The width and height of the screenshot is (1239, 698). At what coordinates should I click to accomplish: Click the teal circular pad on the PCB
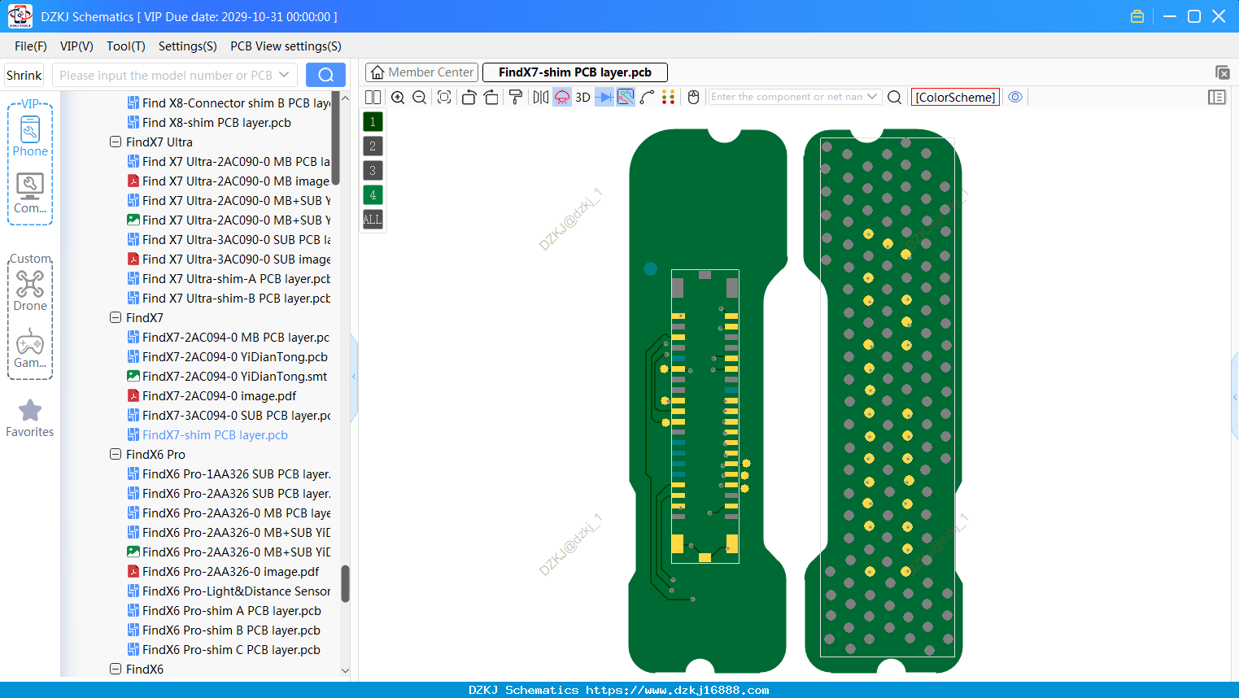click(650, 268)
